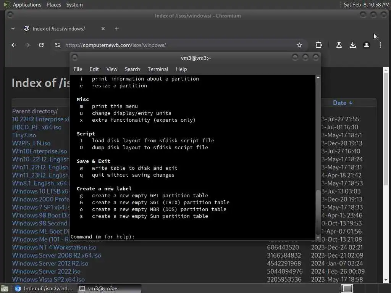The height and width of the screenshot is (293, 391).
Task: Click workspace switcher in bottom panel
Action: (x=347, y=288)
